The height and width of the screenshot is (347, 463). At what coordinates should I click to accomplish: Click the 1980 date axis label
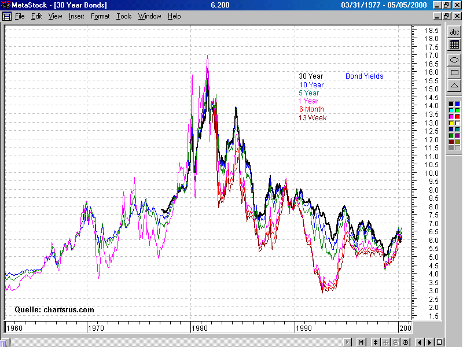(x=200, y=328)
